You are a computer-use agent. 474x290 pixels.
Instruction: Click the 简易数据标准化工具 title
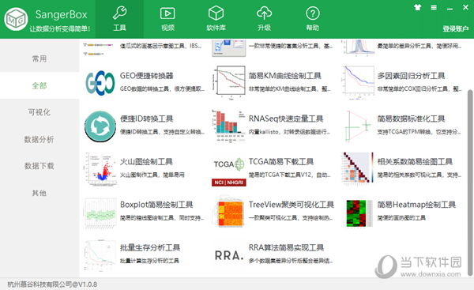(x=411, y=119)
